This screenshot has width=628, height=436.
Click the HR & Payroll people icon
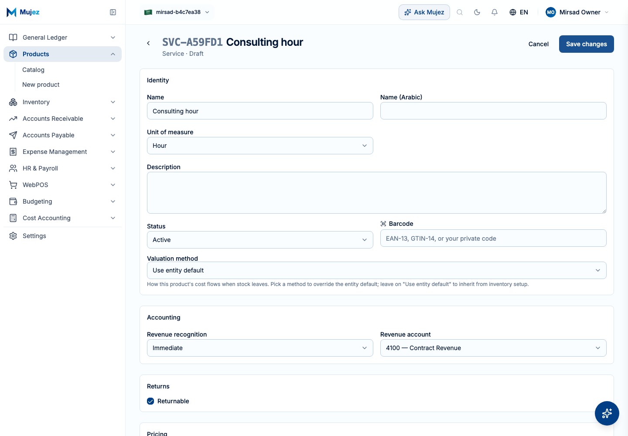point(13,168)
